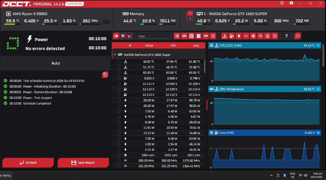
Task: Click the Go Back button
Action: [x=28, y=162]
